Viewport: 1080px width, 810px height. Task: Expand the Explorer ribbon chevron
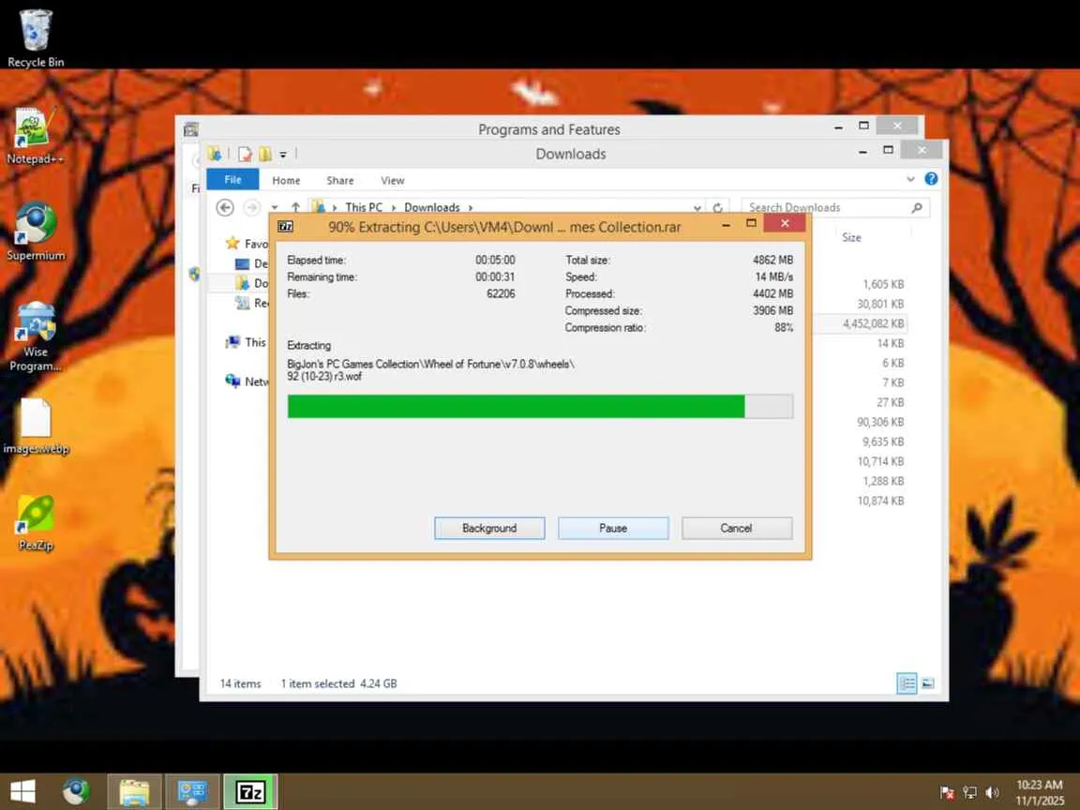910,179
